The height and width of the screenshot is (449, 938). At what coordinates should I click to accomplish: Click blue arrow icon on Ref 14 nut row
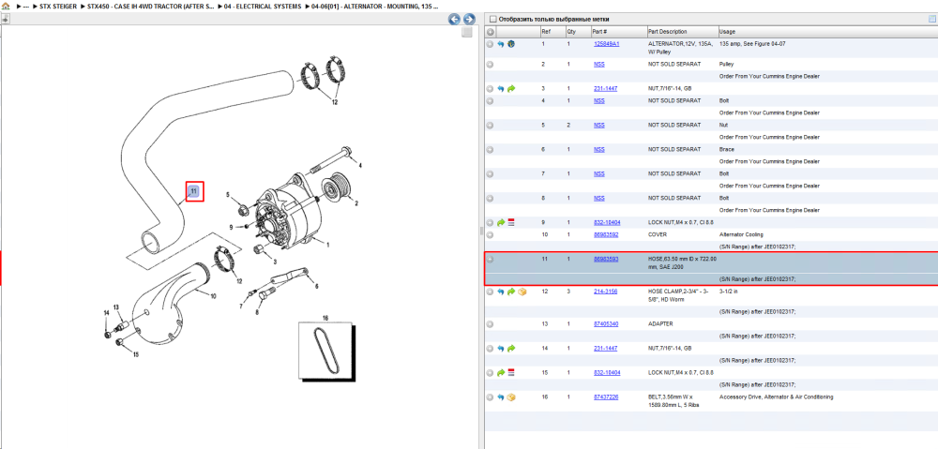coord(501,348)
